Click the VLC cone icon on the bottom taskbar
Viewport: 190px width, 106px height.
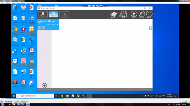(28, 104)
